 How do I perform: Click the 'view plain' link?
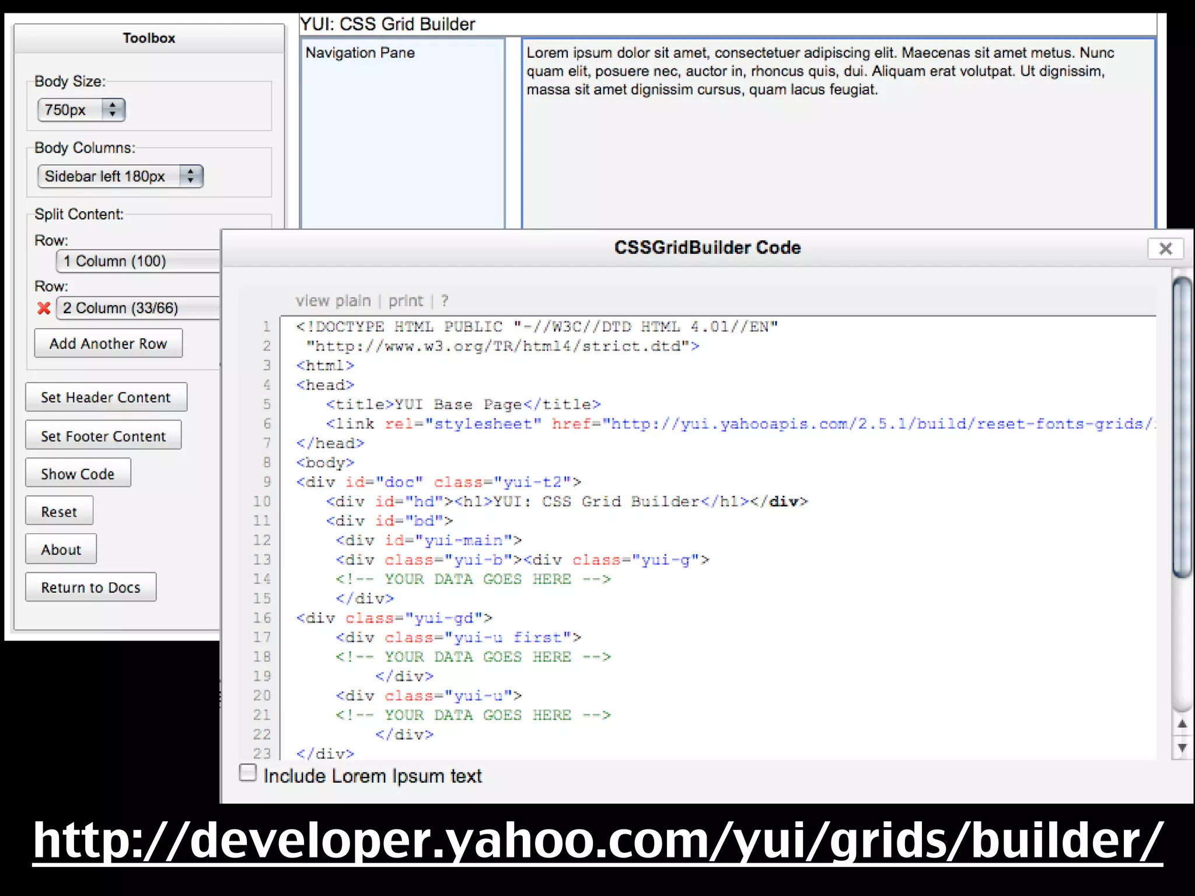333,301
